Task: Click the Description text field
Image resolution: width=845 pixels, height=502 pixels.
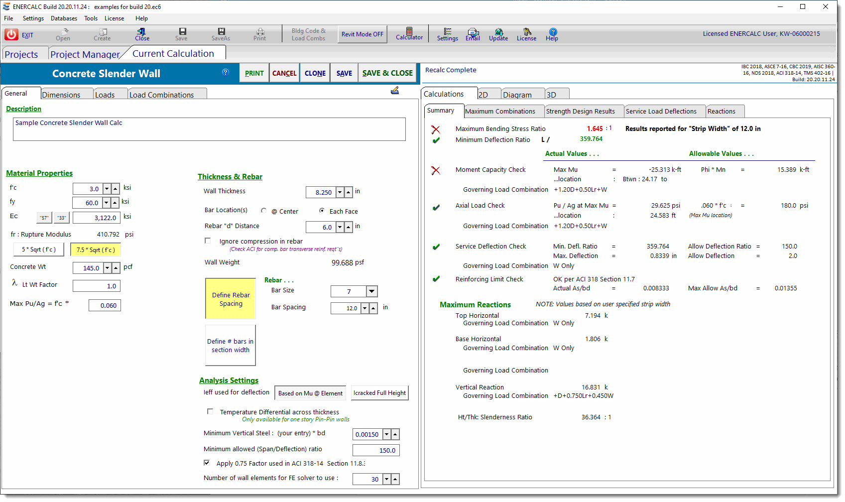Action: (x=209, y=129)
